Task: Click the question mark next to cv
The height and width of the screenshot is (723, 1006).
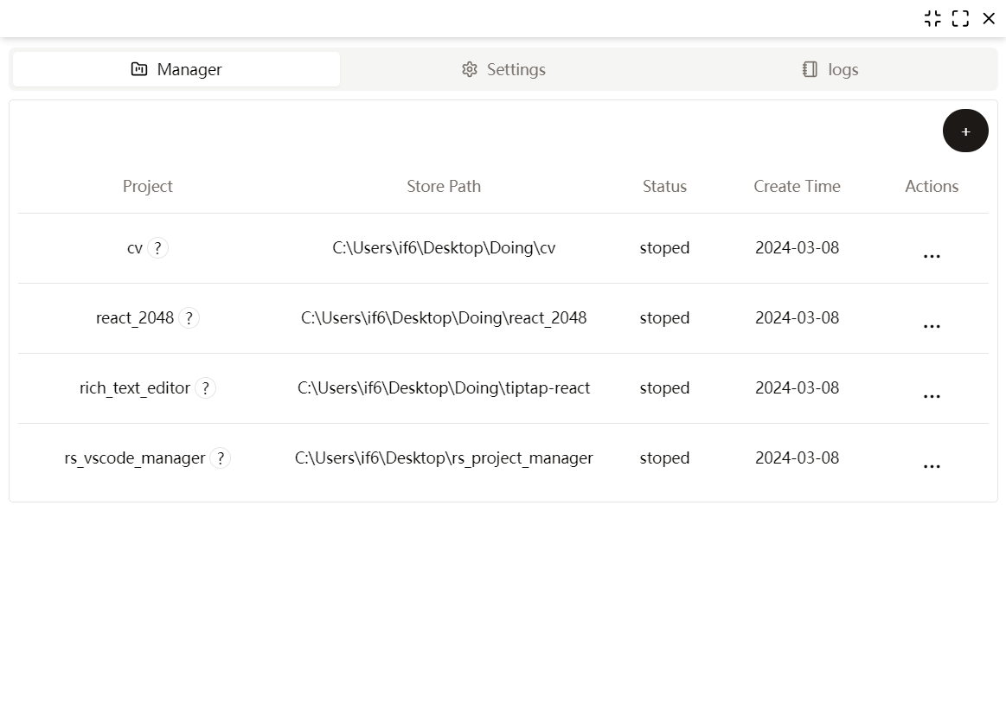Action: 157,248
